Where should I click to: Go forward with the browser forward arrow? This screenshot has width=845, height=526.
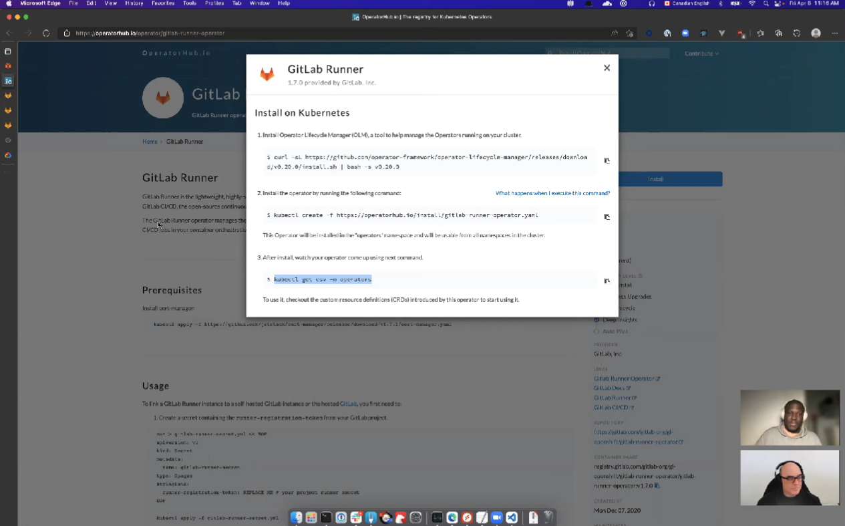[28, 33]
